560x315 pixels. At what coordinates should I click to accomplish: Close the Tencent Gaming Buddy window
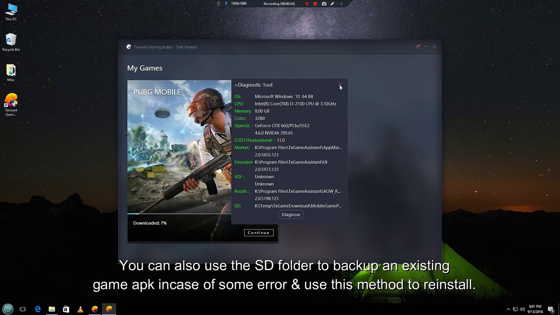pyautogui.click(x=434, y=46)
